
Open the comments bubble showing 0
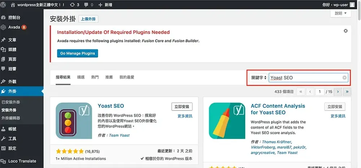pos(89,5)
